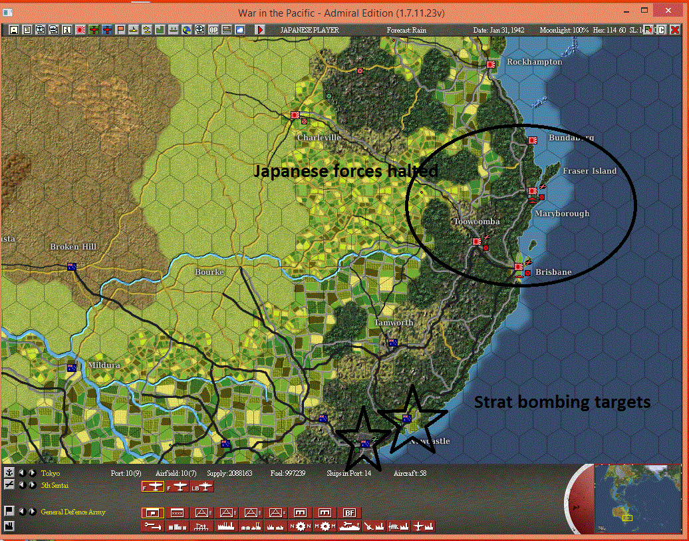Click the M gear M industry icon
This screenshot has width=689, height=541.
point(325,526)
